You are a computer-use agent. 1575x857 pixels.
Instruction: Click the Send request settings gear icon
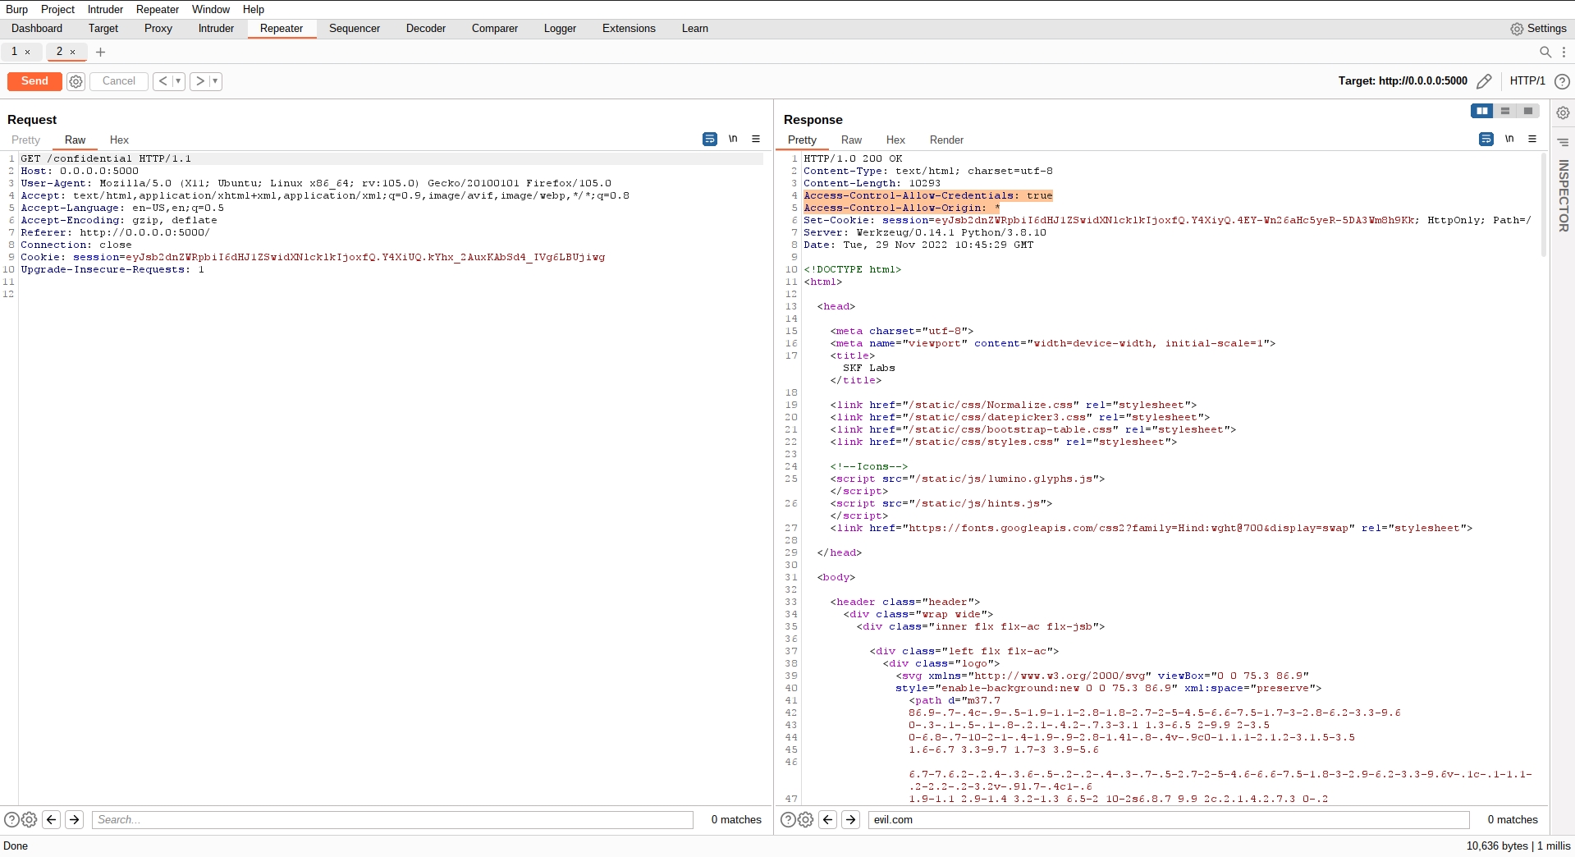76,81
